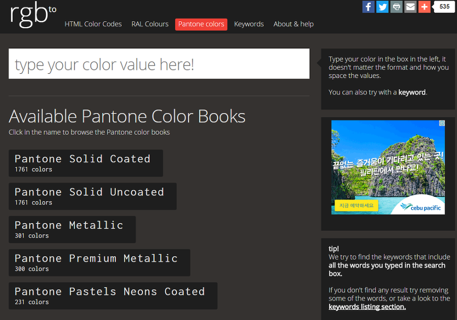Click the color value input box
Viewport: 457px width, 320px height.
159,64
